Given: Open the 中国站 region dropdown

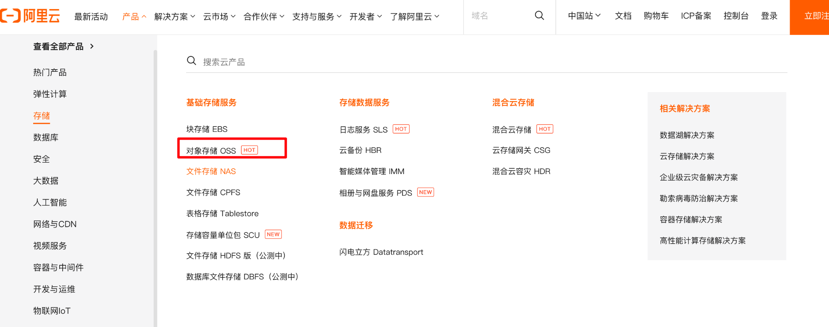Looking at the screenshot, I should pos(584,16).
